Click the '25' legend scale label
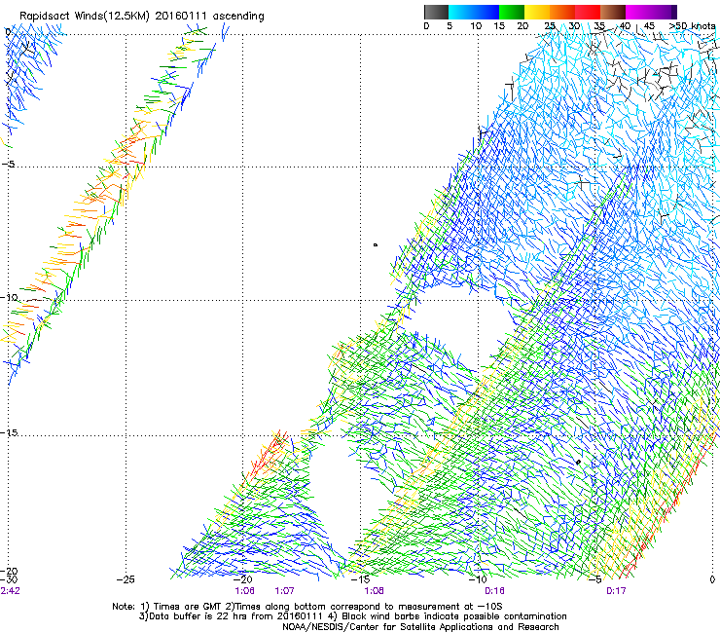Screen dimensions: 720x633 (x=550, y=26)
